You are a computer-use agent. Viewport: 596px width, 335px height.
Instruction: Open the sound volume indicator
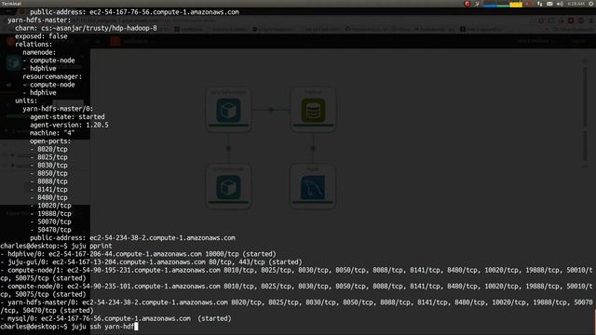tap(560, 4)
